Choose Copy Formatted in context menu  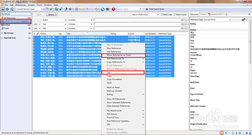pyautogui.click(x=114, y=79)
